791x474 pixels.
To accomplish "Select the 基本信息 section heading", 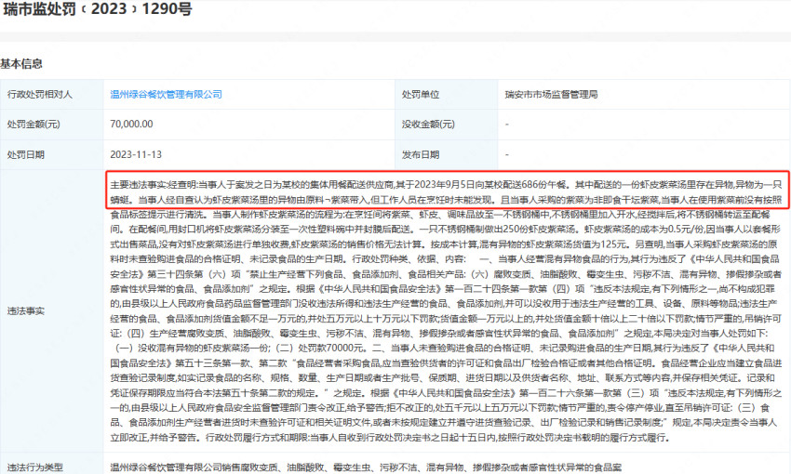I will (20, 64).
